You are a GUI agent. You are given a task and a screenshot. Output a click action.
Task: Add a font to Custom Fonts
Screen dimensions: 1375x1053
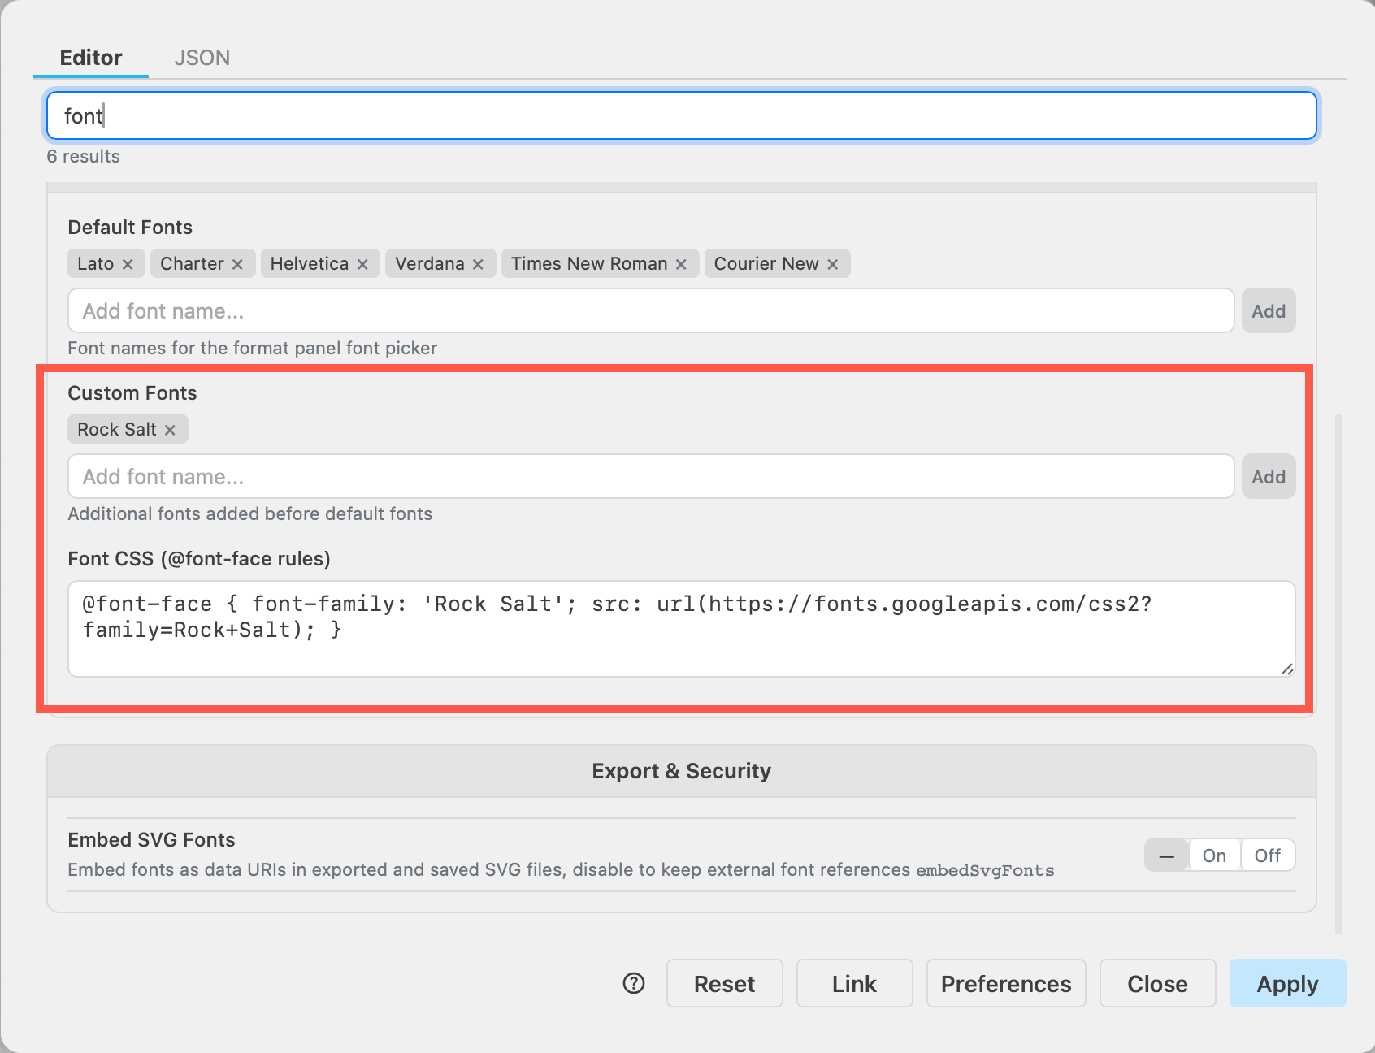1269,476
